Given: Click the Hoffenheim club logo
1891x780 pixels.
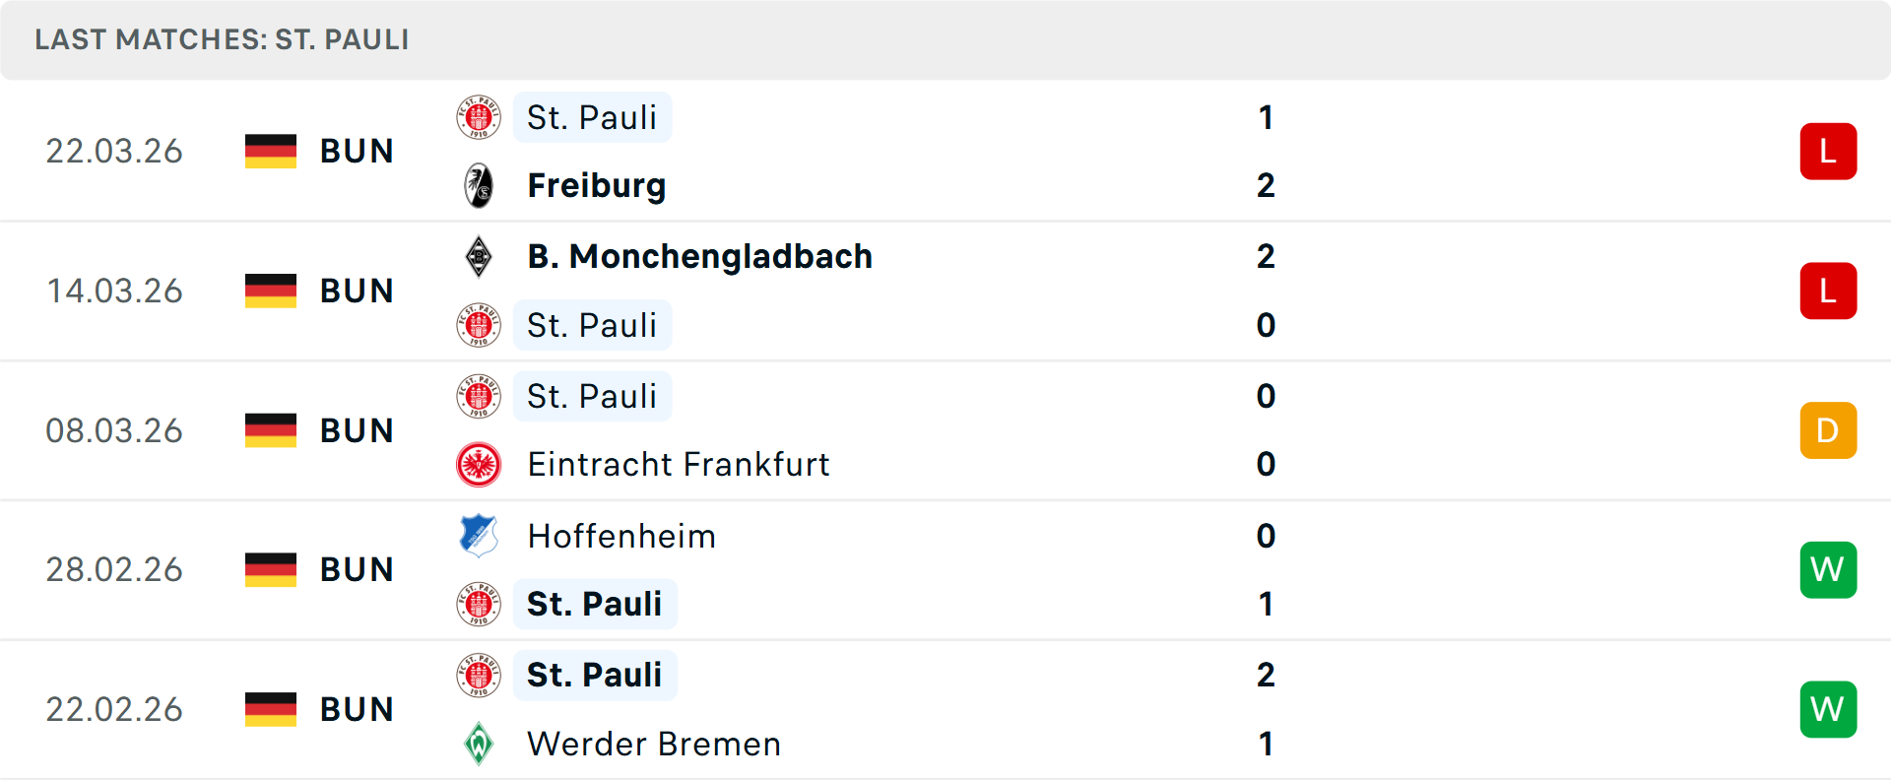Looking at the screenshot, I should point(480,536).
